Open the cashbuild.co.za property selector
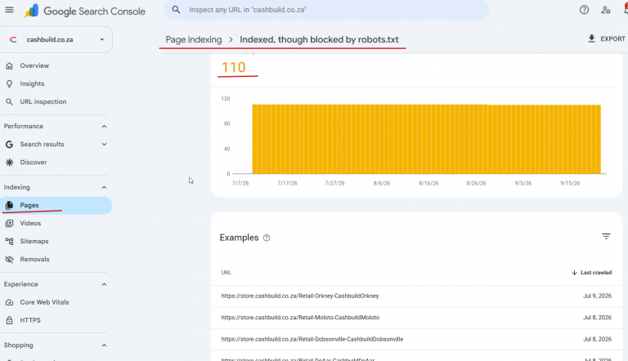The width and height of the screenshot is (628, 361). pyautogui.click(x=56, y=40)
